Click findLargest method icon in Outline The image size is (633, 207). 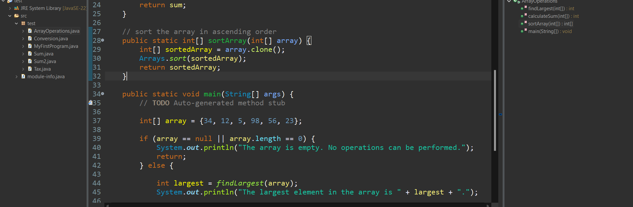point(523,8)
